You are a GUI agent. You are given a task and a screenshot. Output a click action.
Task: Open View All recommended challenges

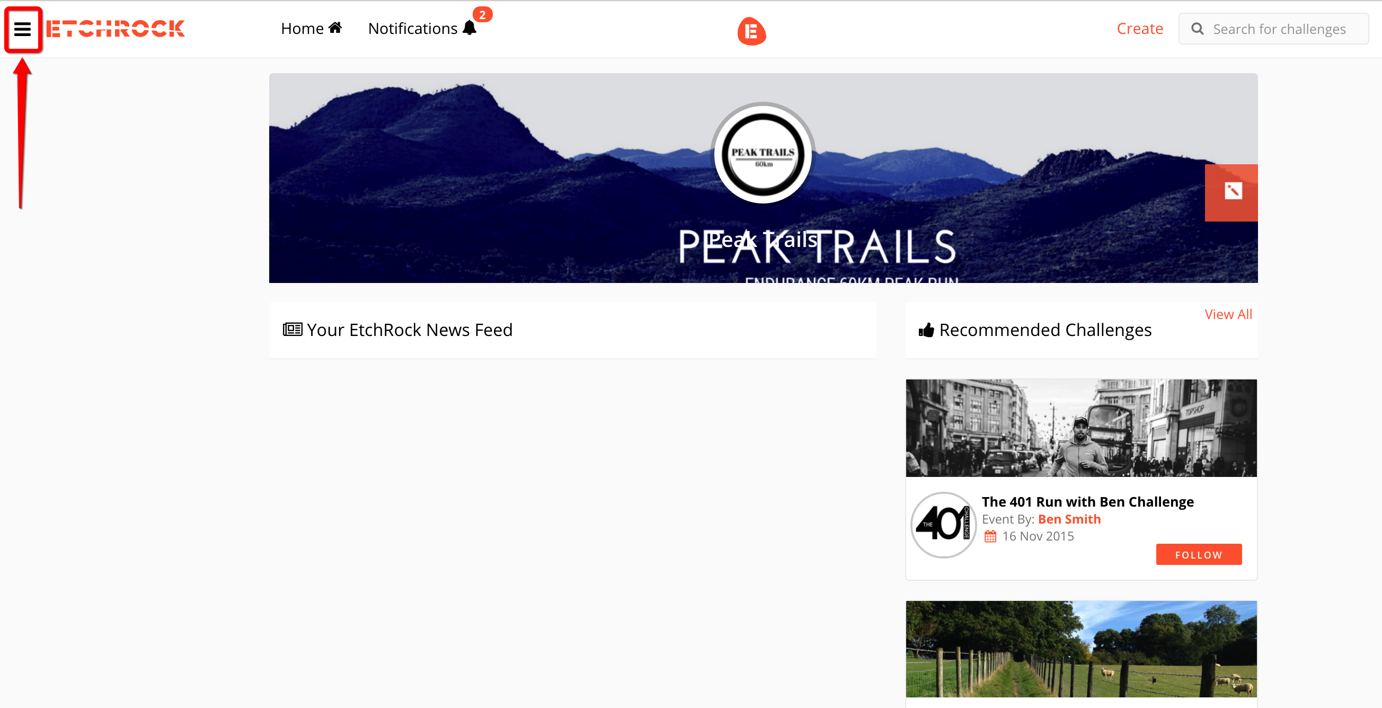click(1228, 314)
